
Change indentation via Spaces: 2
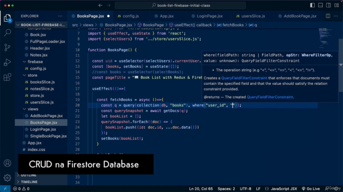pos(226,189)
